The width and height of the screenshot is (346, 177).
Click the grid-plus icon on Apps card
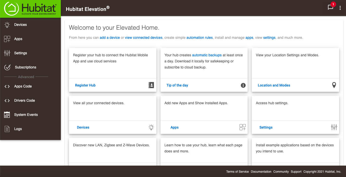(x=243, y=127)
